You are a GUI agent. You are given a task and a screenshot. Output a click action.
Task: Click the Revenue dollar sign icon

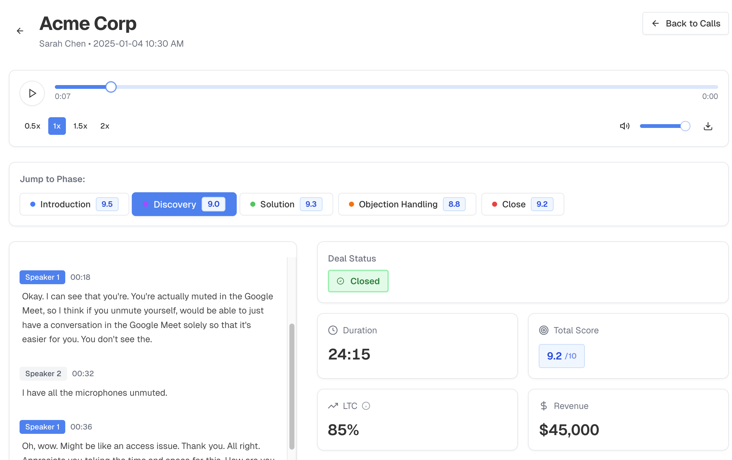tap(544, 406)
